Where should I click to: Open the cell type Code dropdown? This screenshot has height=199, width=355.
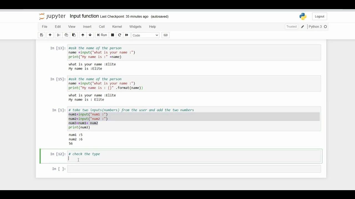pos(145,35)
